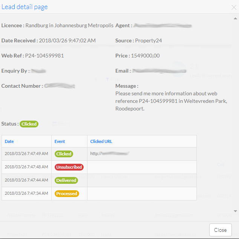Click the red Unsubscribed event badge
Viewport: 239px width, 239px height.
tap(69, 167)
